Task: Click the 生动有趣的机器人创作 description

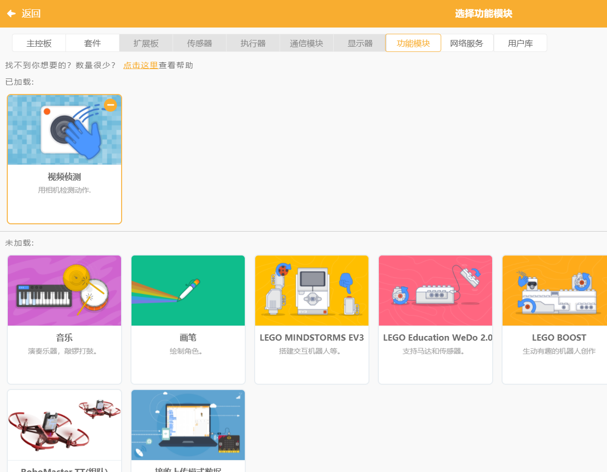Action: 559,351
